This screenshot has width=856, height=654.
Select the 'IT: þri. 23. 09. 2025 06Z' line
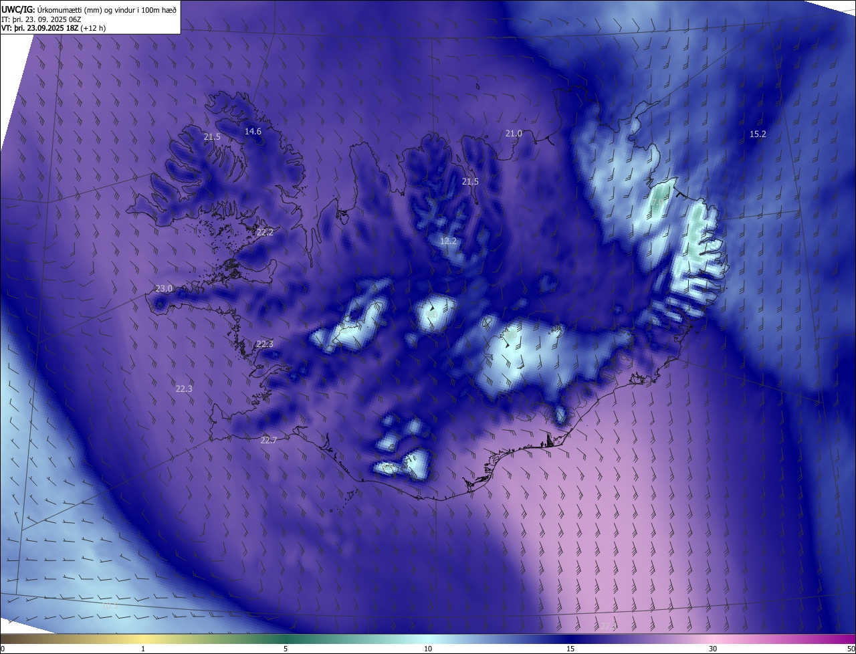41,19
